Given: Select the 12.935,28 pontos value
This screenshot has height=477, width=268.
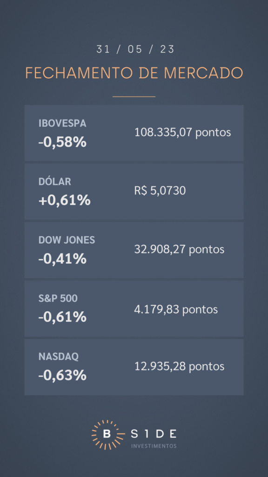Looking at the screenshot, I should 179,366.
